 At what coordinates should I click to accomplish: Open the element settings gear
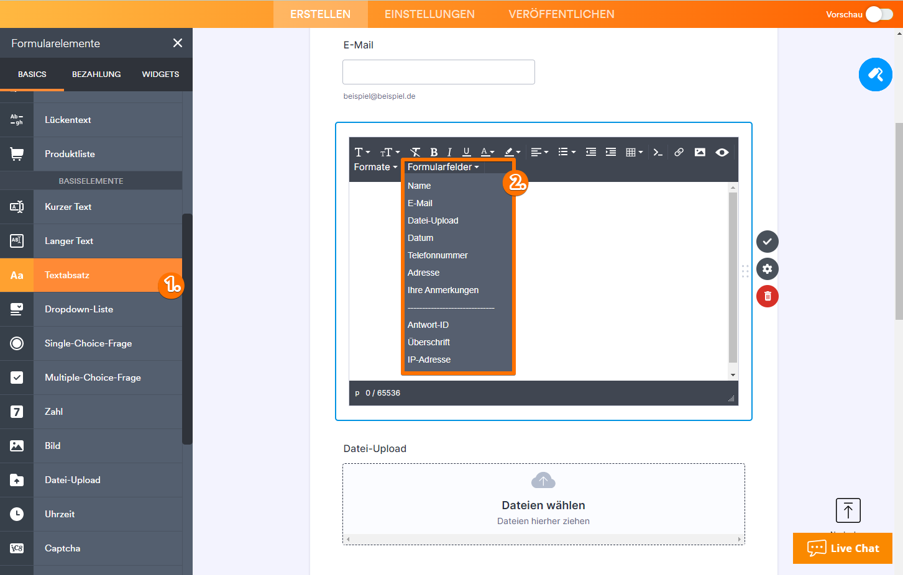pos(768,269)
